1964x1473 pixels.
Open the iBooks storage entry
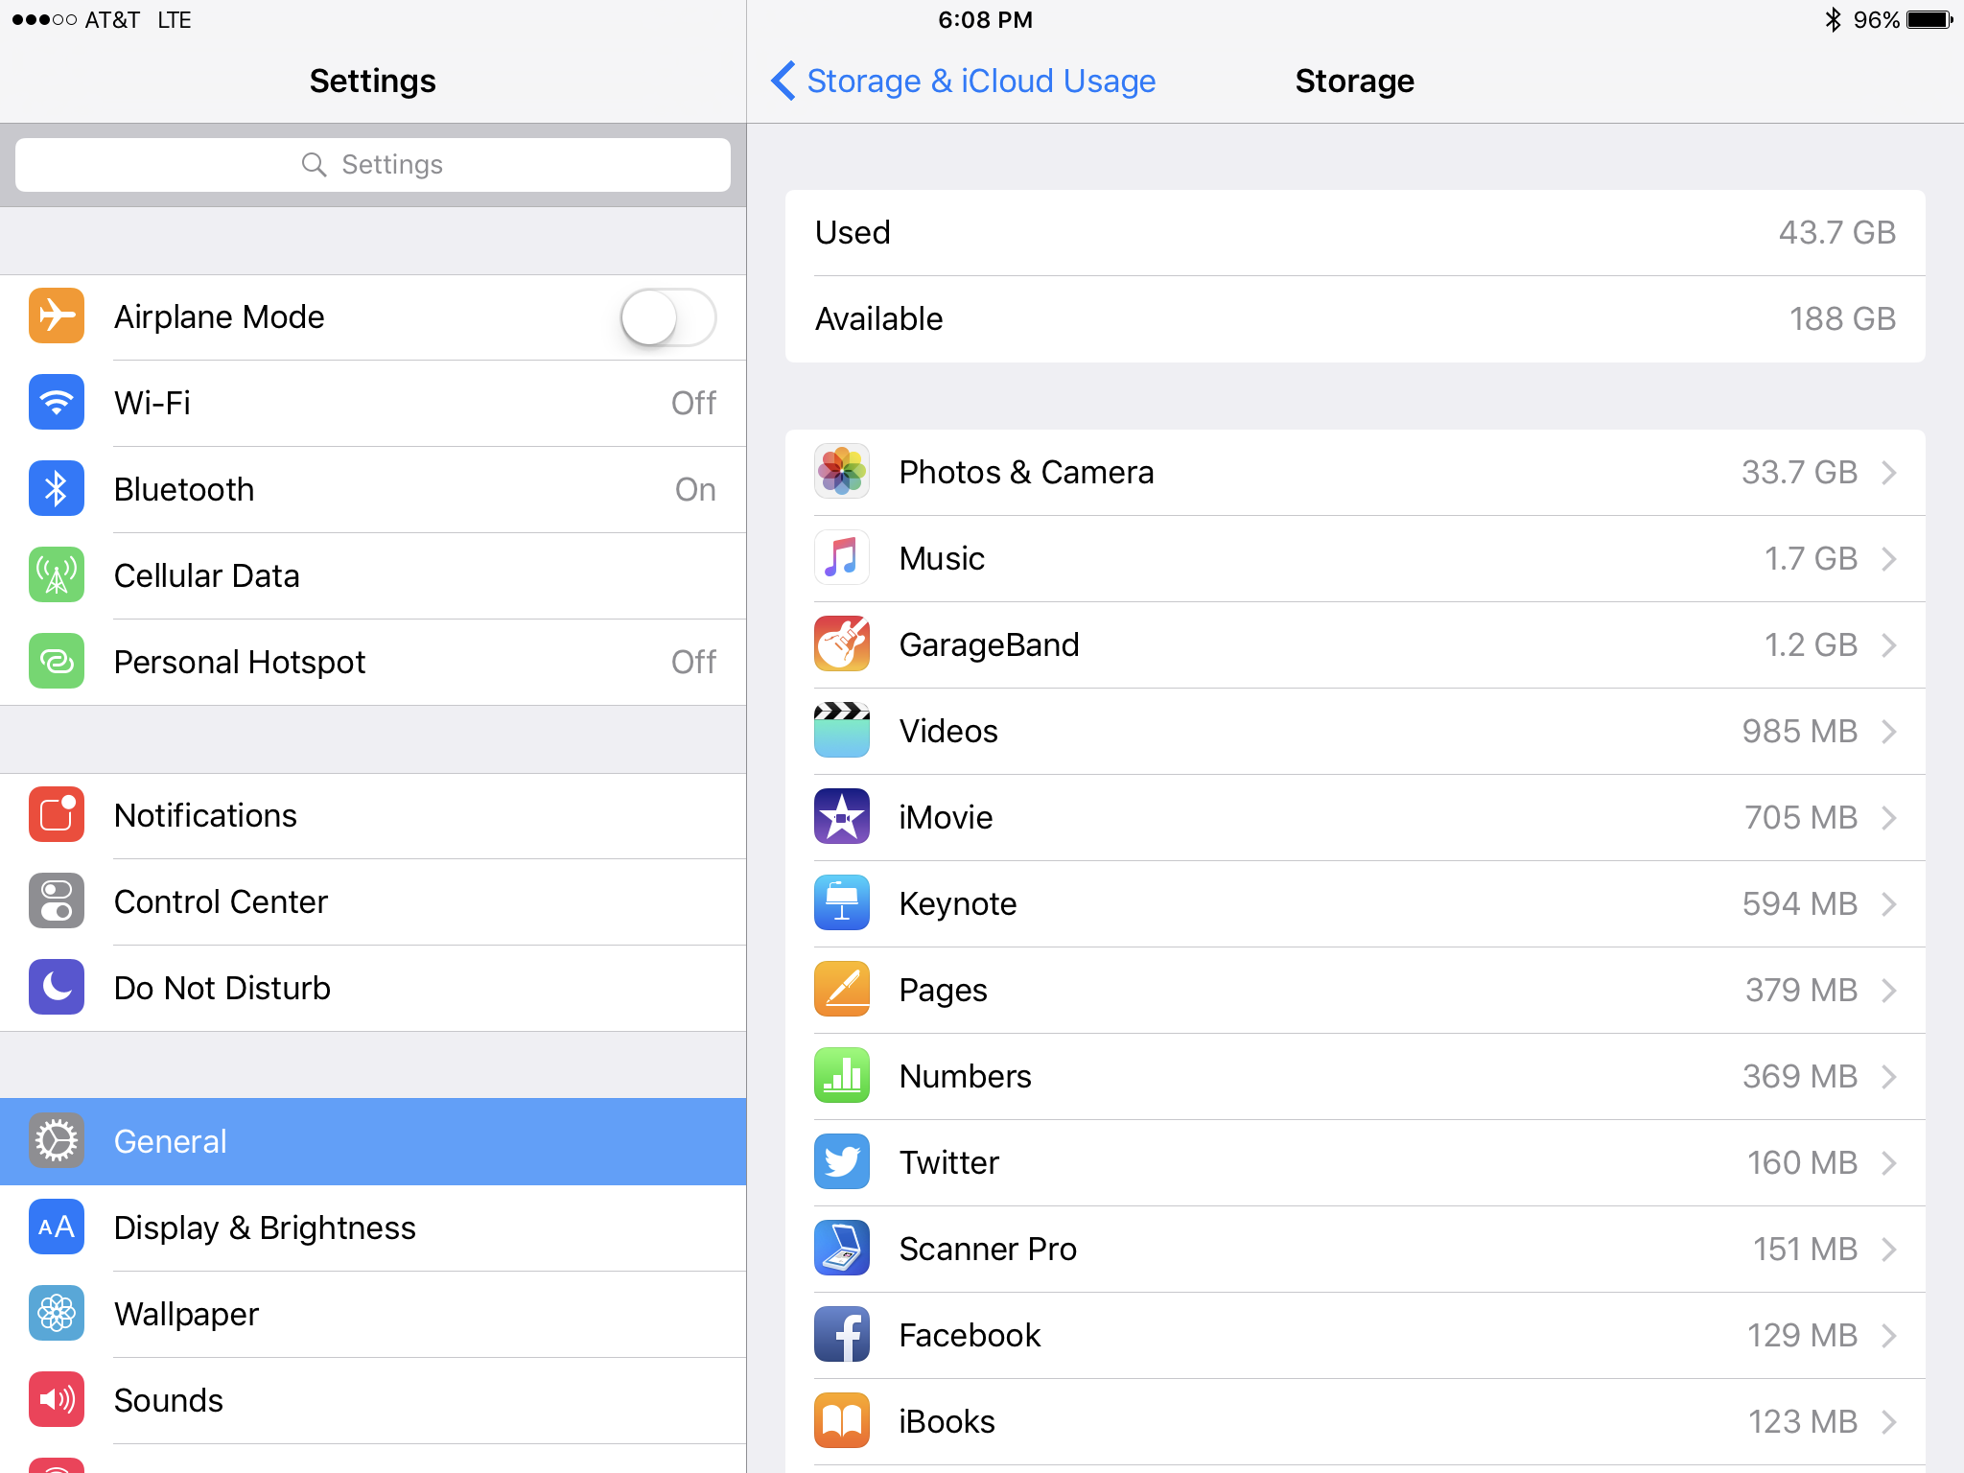click(x=1355, y=1421)
